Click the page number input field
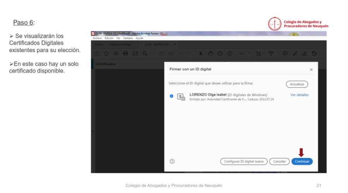 tap(181, 53)
